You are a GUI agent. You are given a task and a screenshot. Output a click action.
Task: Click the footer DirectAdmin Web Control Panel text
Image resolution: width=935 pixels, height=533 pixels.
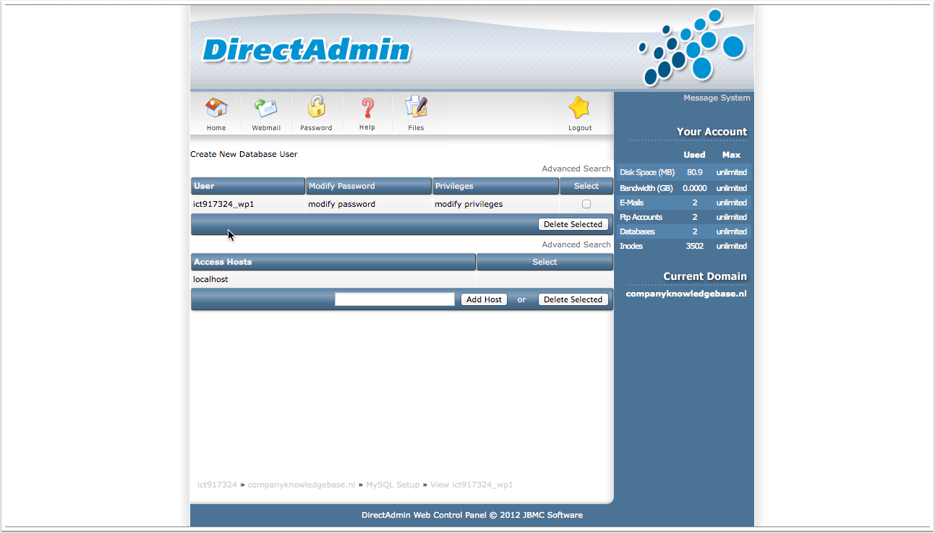pos(471,515)
